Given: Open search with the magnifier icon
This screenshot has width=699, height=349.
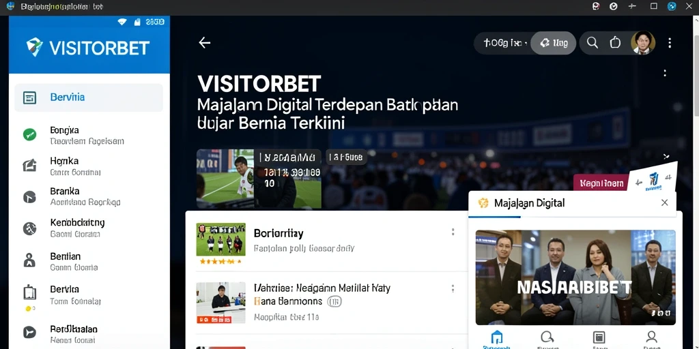Looking at the screenshot, I should point(593,43).
